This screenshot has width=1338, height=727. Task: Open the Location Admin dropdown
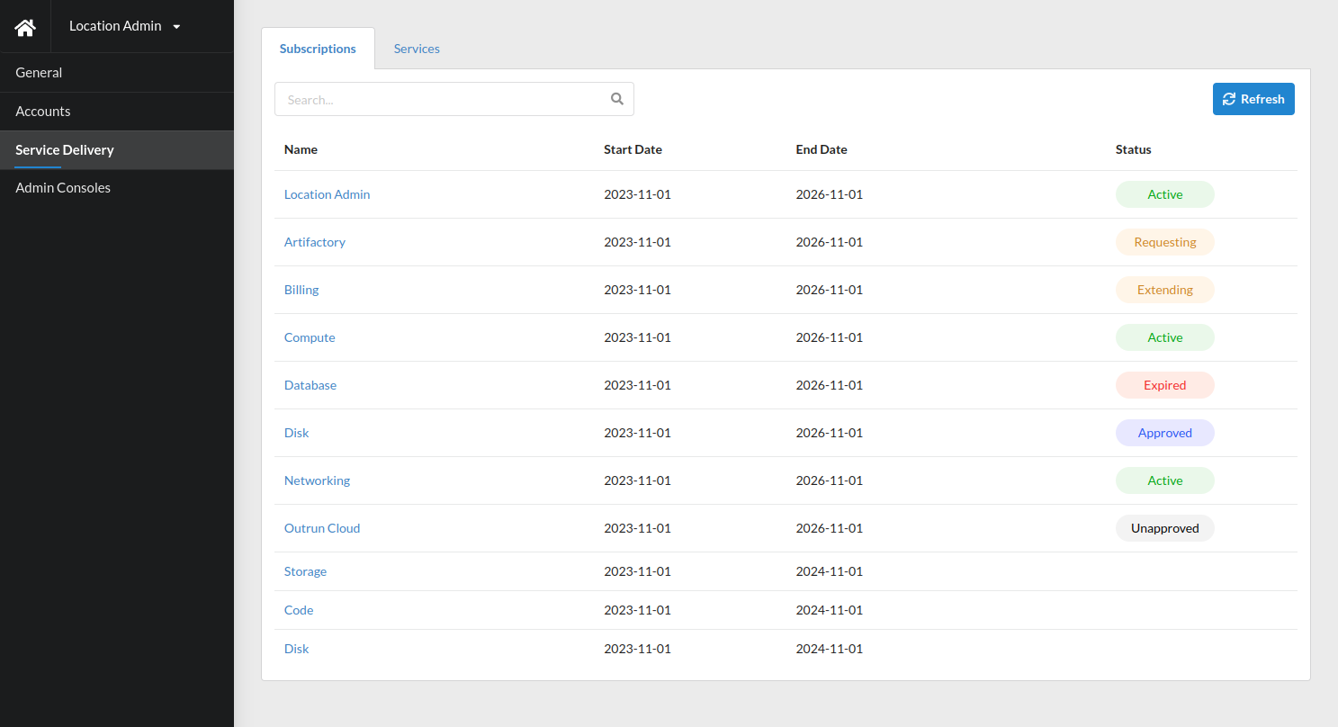point(125,26)
